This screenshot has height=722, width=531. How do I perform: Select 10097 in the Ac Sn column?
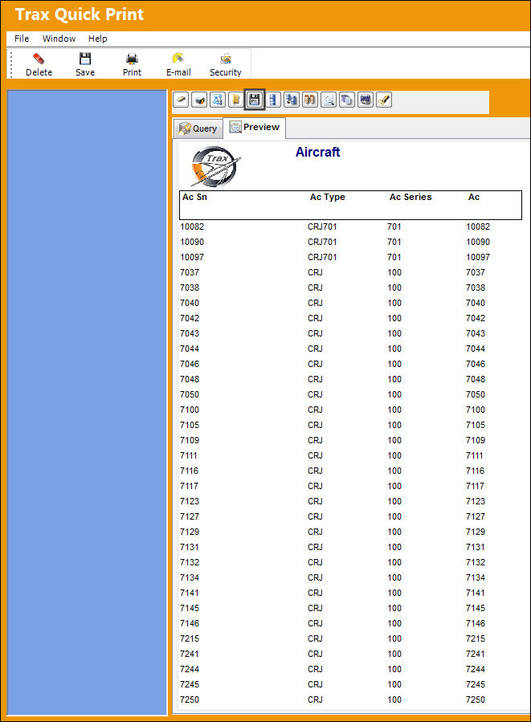[192, 257]
